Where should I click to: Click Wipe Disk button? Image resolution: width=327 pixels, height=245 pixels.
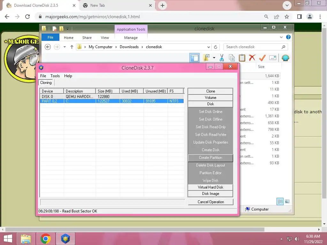coord(210,181)
